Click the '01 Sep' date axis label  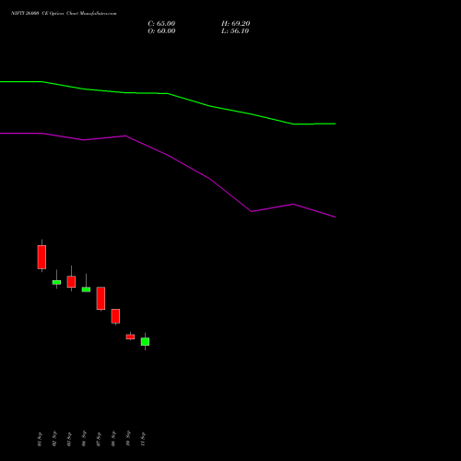[40, 439]
